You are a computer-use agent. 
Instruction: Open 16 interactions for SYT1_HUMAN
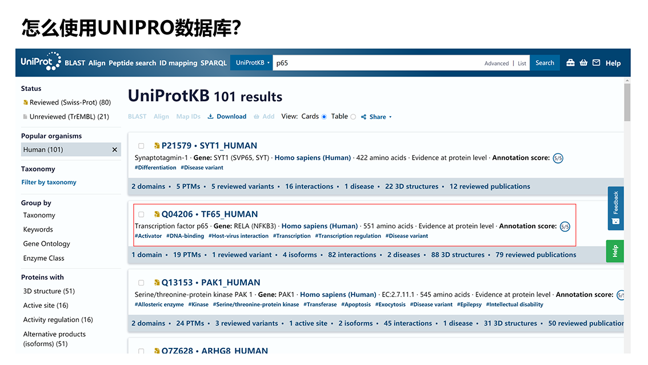pyautogui.click(x=309, y=187)
